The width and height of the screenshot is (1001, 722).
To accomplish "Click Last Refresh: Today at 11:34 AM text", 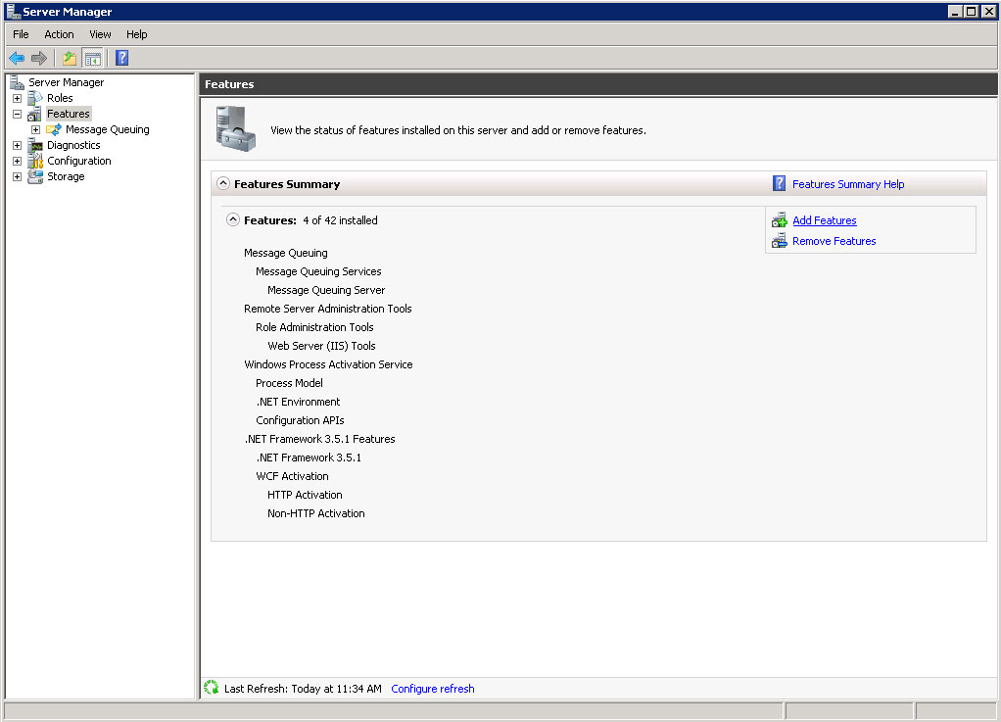I will tap(303, 688).
